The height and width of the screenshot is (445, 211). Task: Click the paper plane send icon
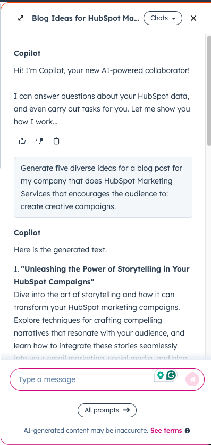(192, 379)
